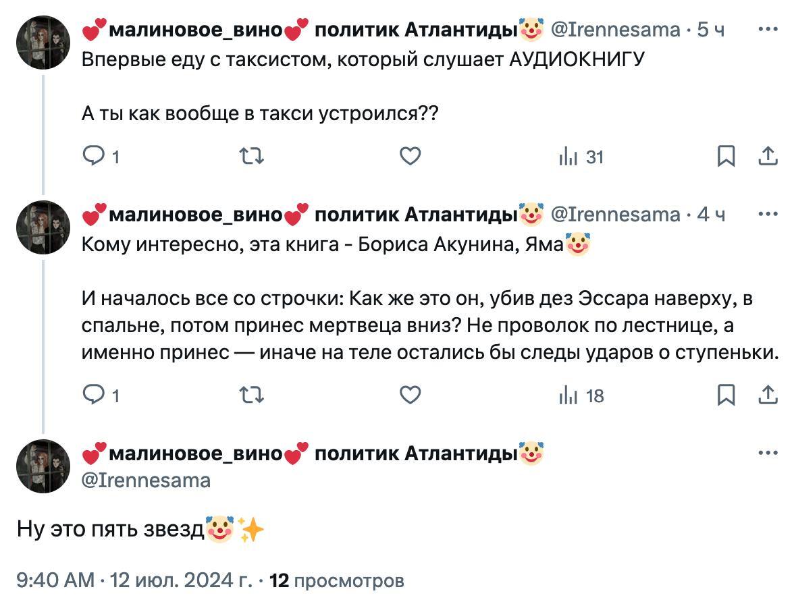This screenshot has width=794, height=606.
Task: Click the "5 ч" timestamp on first tweet
Action: point(710,29)
